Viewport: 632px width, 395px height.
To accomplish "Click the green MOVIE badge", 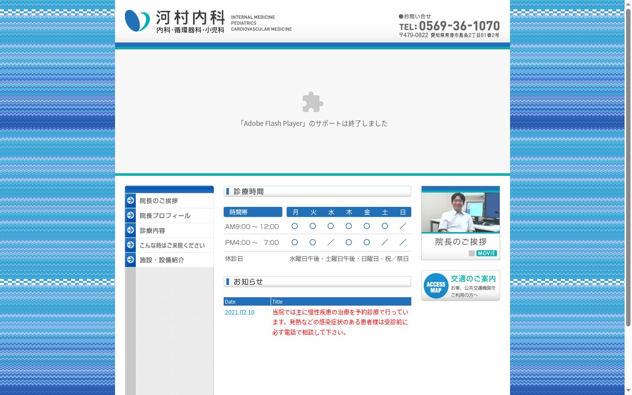I will pos(486,253).
